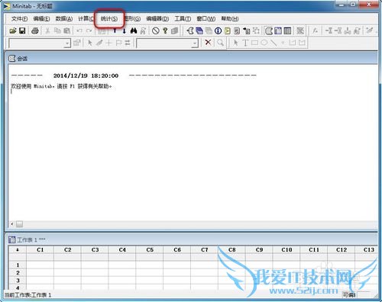Open the 帮助(H) menu
The image size is (382, 302).
230,19
